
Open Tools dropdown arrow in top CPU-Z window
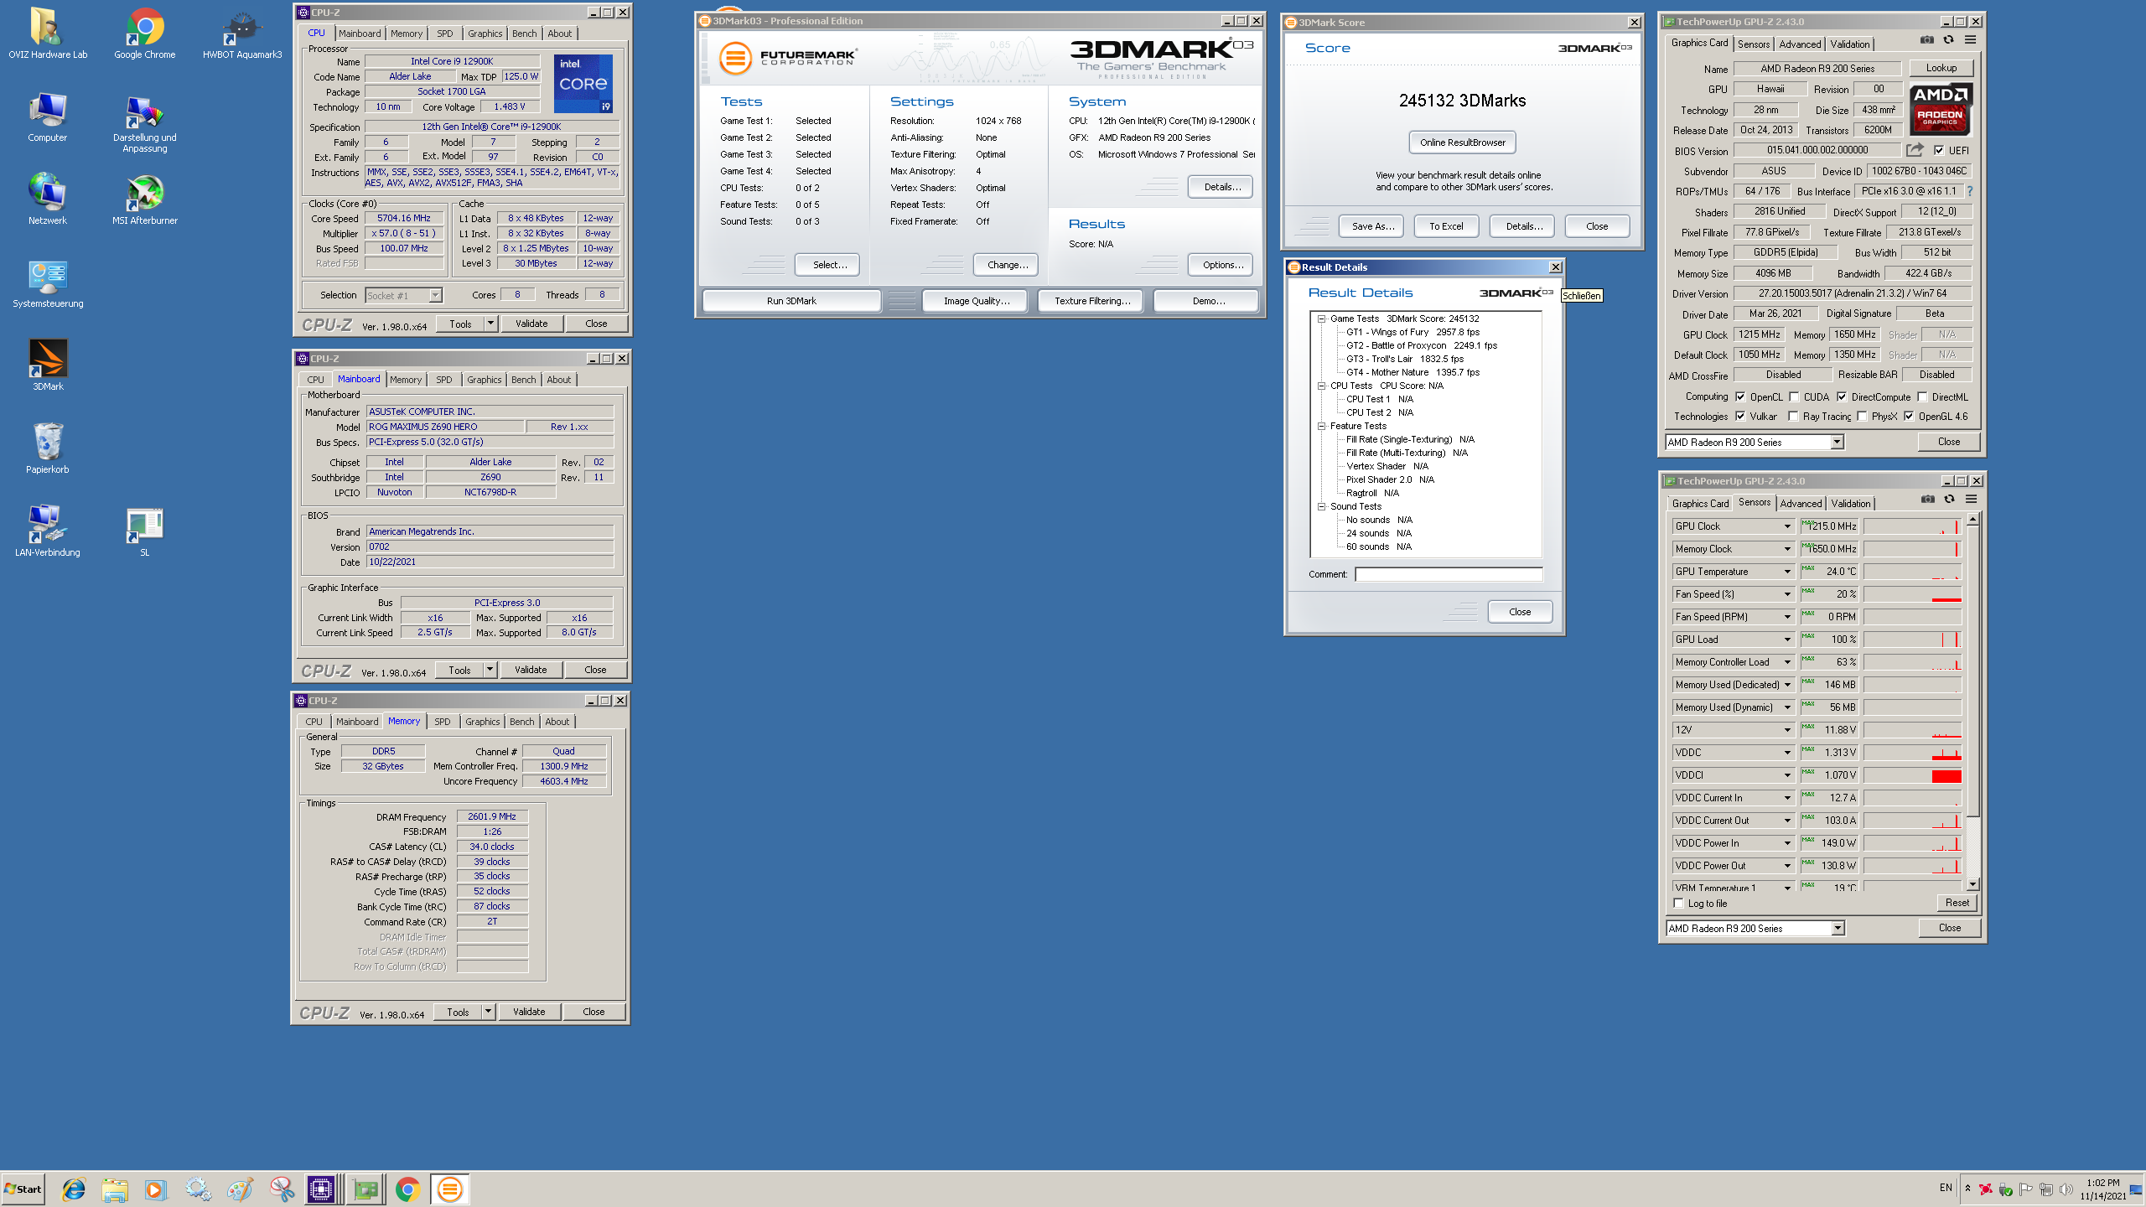click(490, 324)
